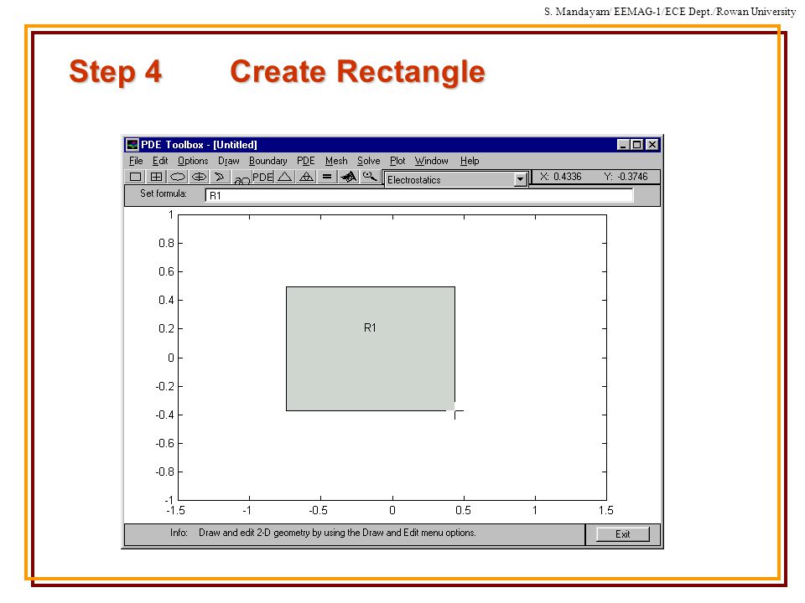
Task: Open the PDE menu
Action: 305,161
